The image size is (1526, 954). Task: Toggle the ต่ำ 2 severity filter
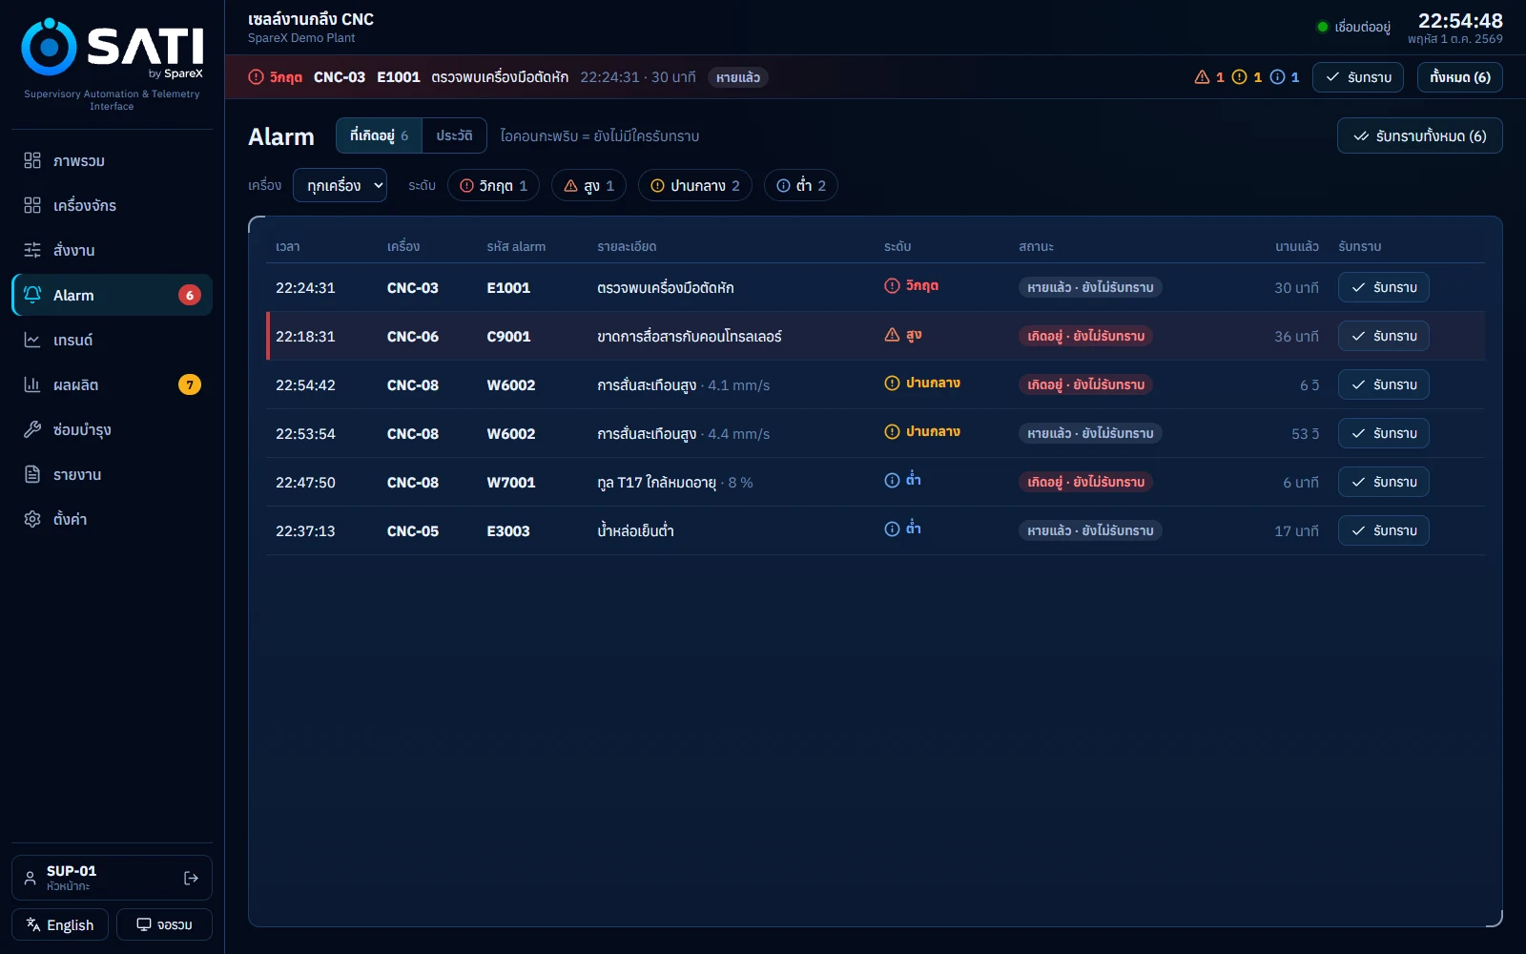click(801, 185)
